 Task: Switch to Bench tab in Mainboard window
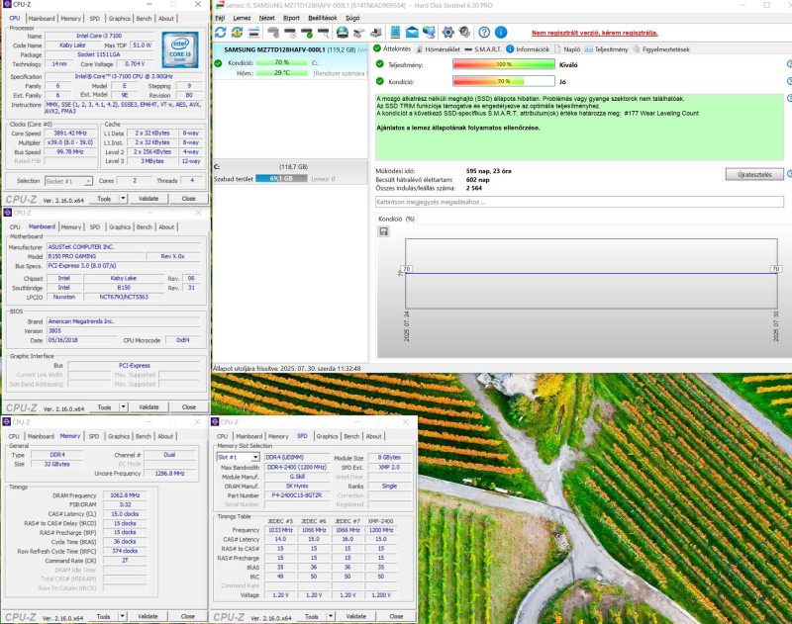(144, 225)
